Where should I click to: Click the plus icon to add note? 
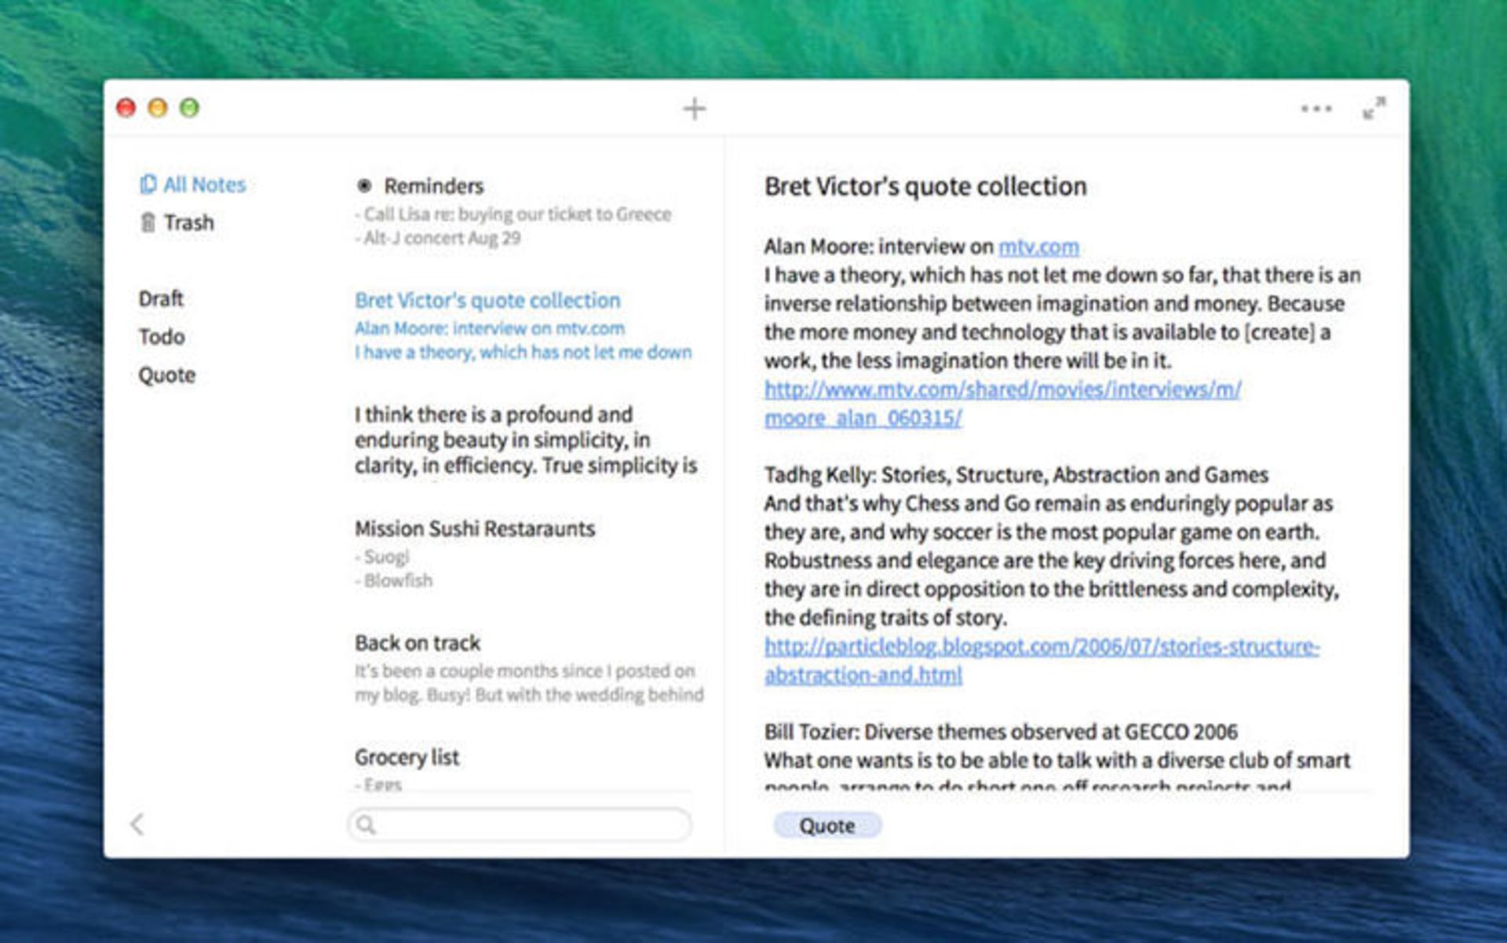tap(694, 108)
